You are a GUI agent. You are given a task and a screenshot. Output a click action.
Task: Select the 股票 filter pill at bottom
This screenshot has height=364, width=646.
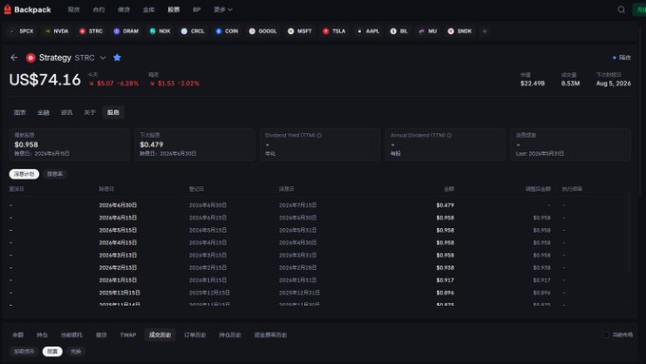[x=52, y=352]
